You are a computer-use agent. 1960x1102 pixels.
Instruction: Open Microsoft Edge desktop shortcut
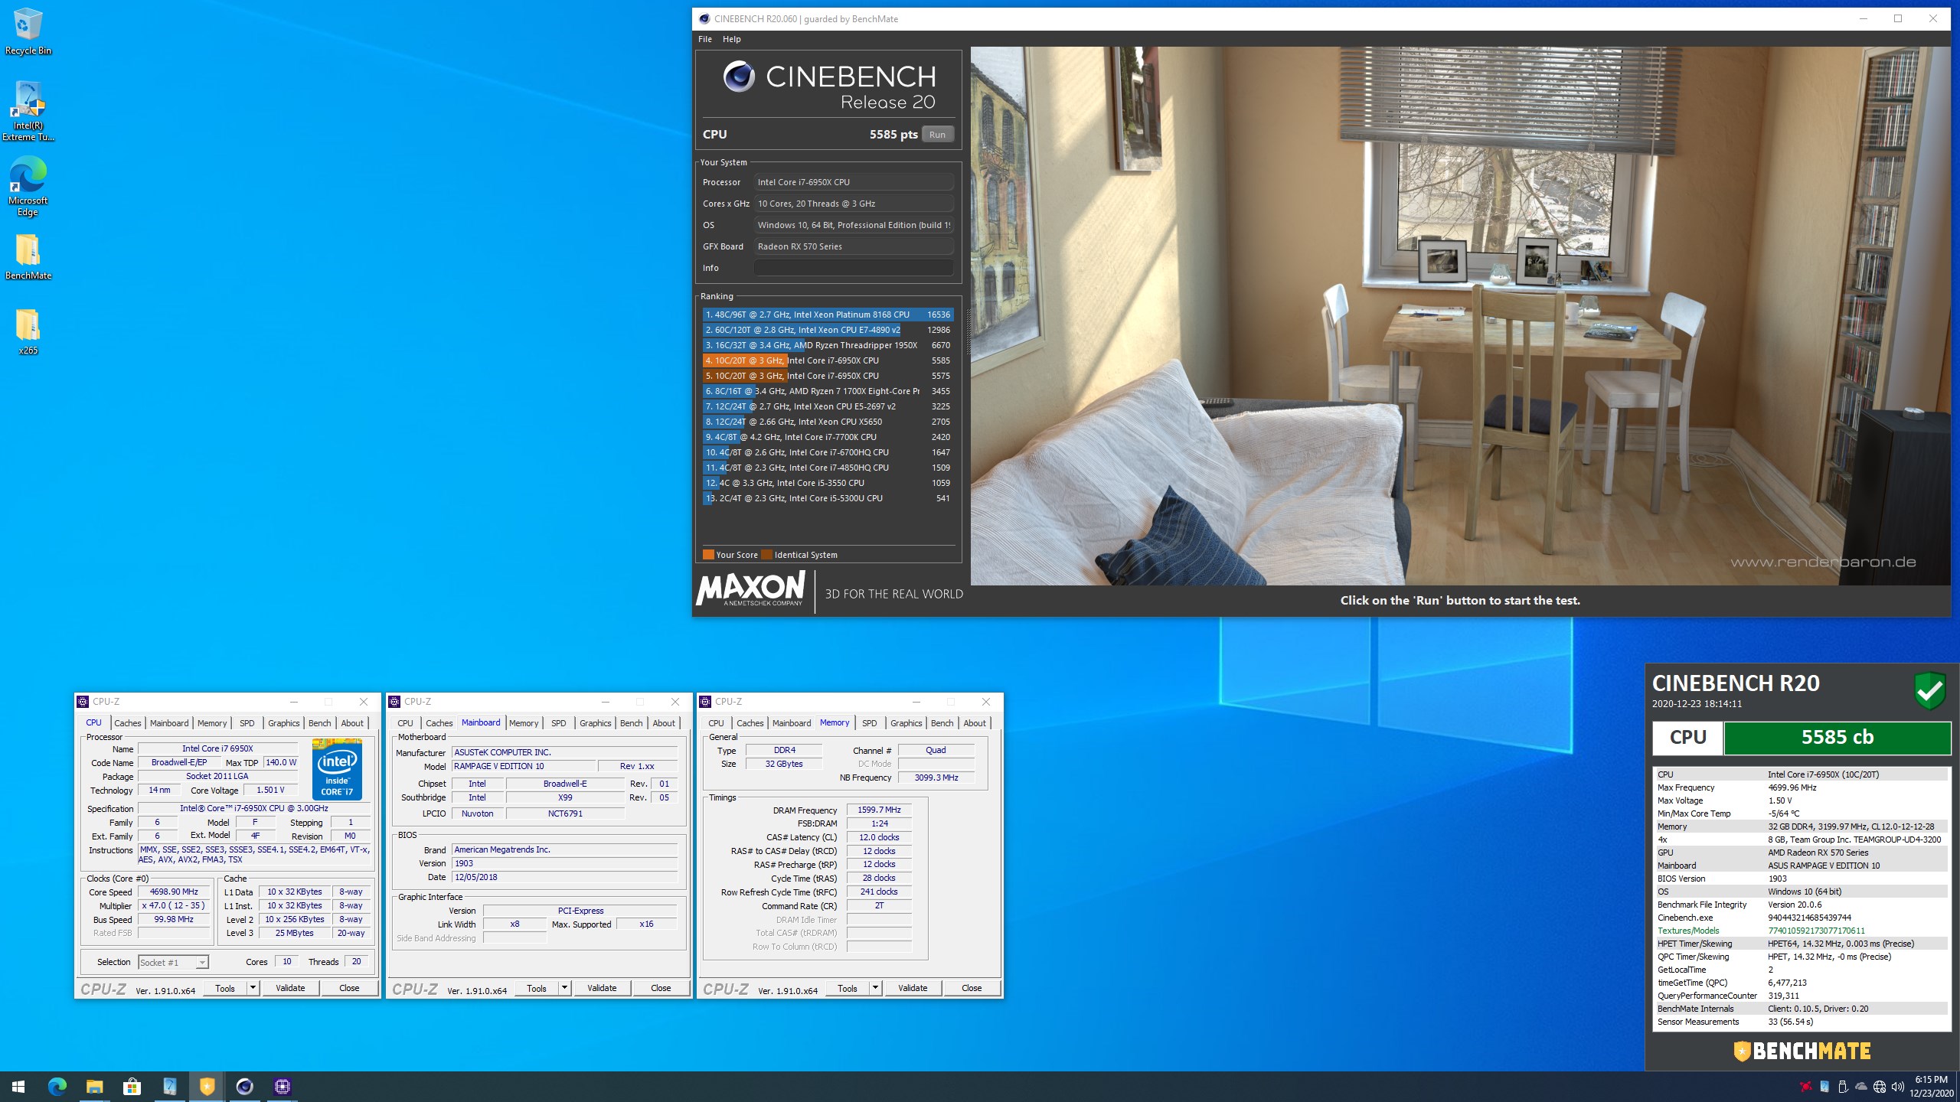click(x=28, y=187)
